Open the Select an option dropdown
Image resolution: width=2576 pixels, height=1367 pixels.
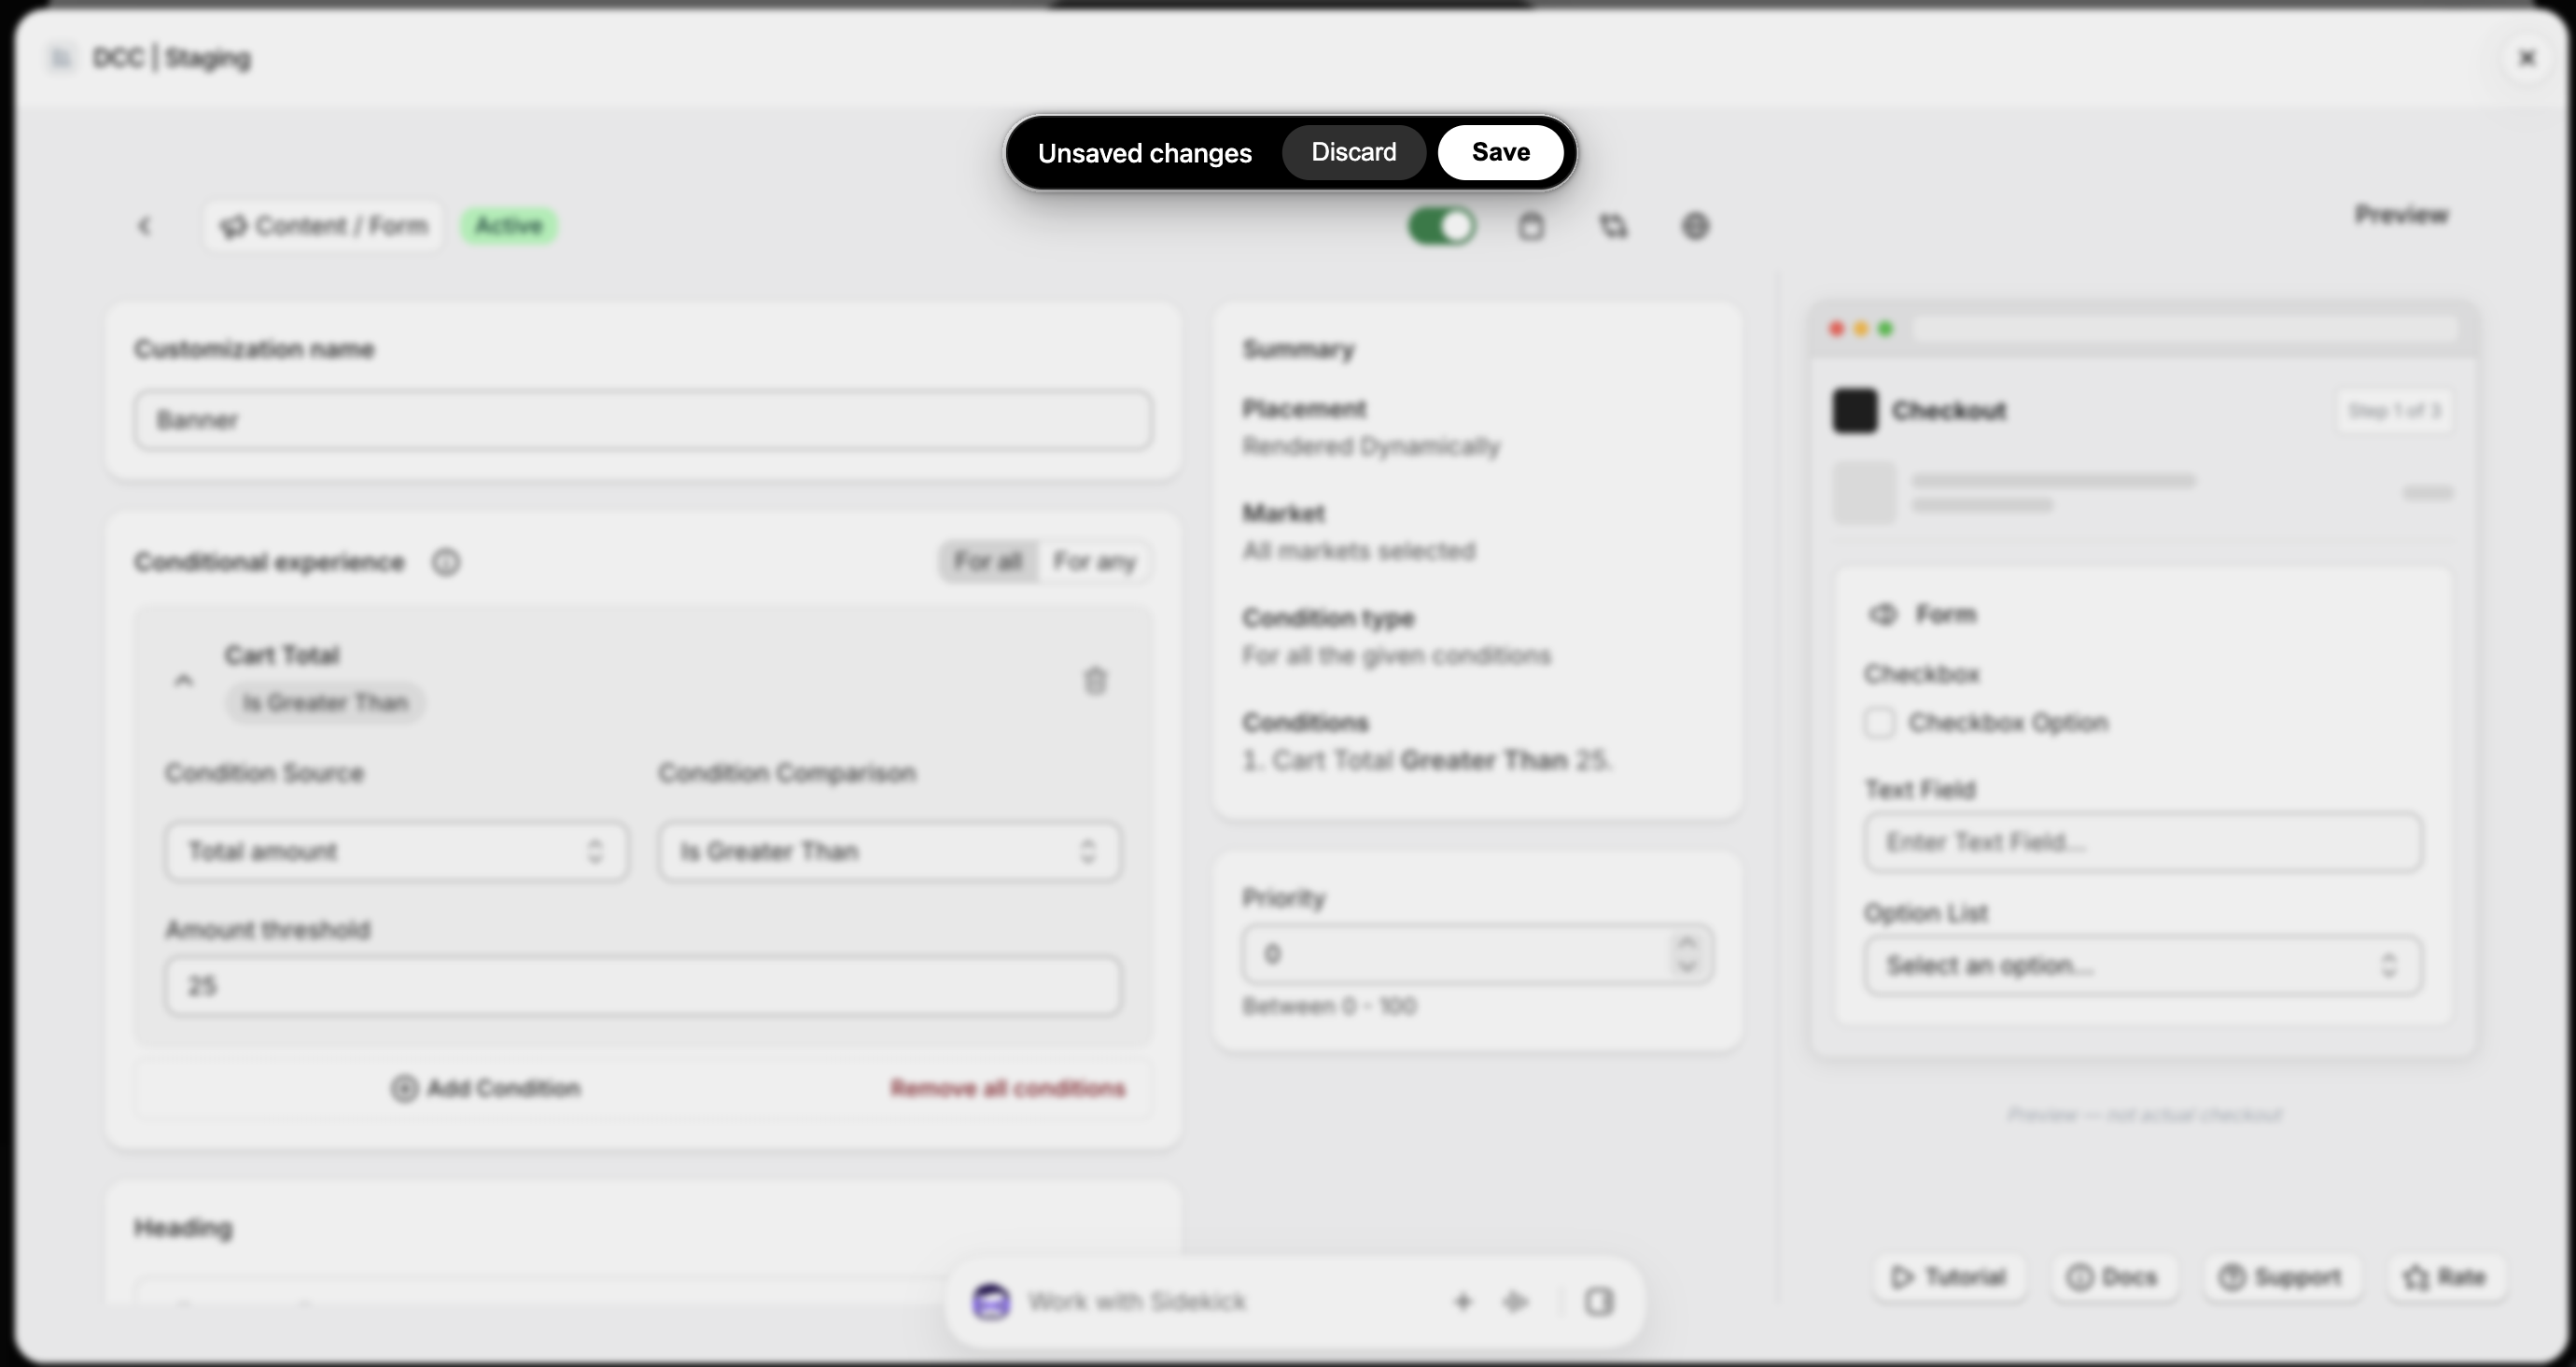[2143, 965]
